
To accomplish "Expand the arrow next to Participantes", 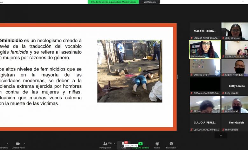I will point(114,144).
